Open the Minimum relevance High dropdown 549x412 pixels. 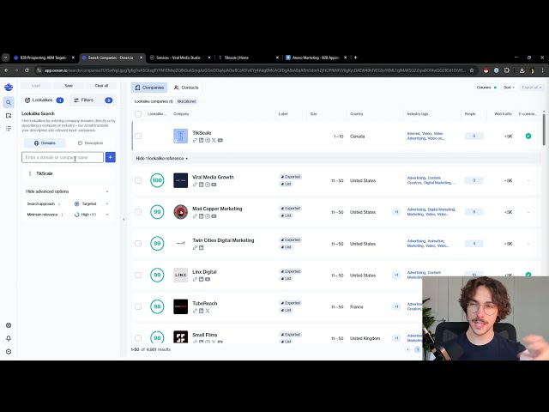pos(92,215)
